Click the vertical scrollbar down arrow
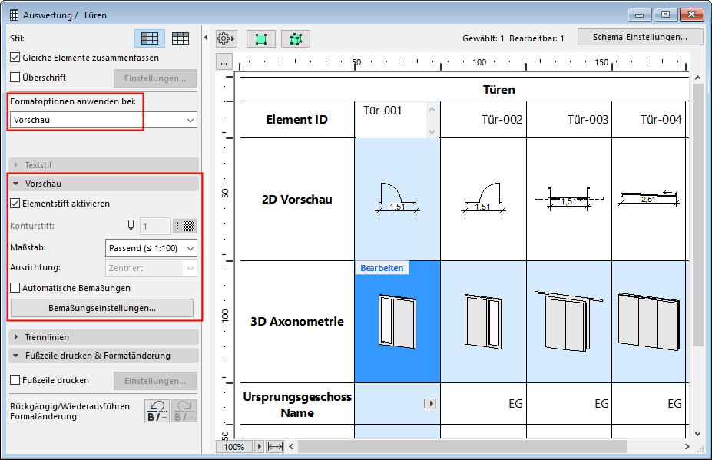 point(697,434)
